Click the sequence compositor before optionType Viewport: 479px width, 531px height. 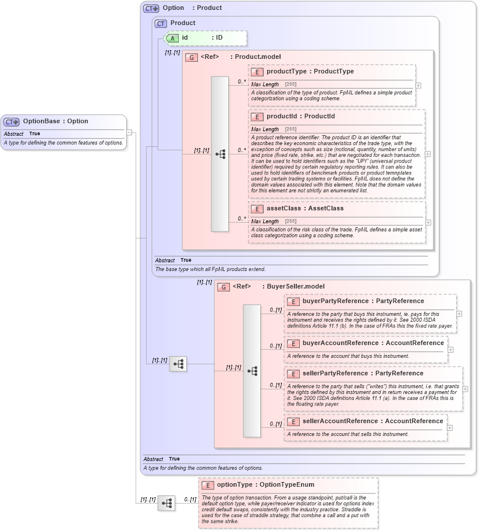point(166,503)
